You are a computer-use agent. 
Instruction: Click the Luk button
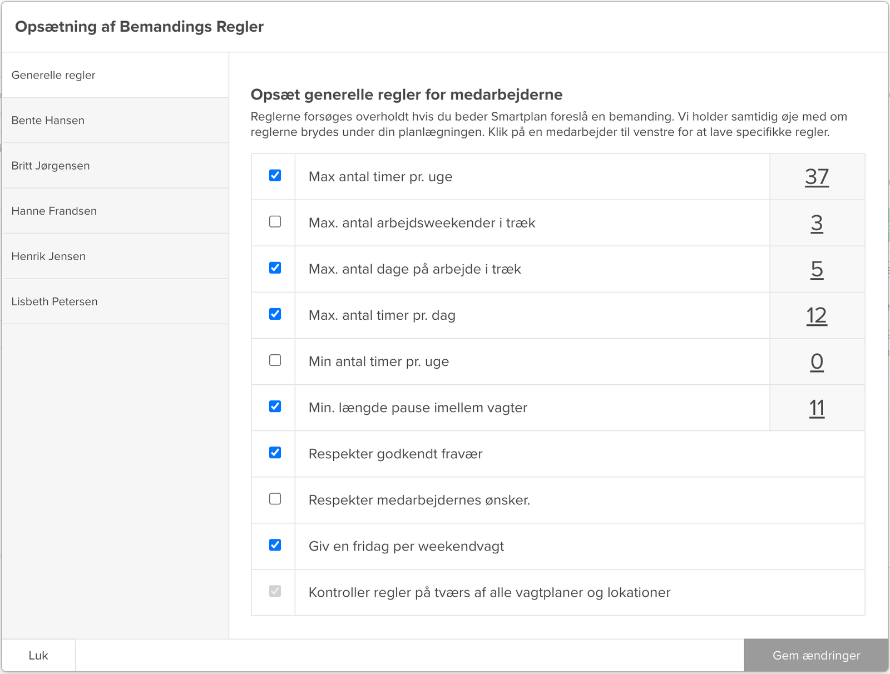(x=38, y=656)
